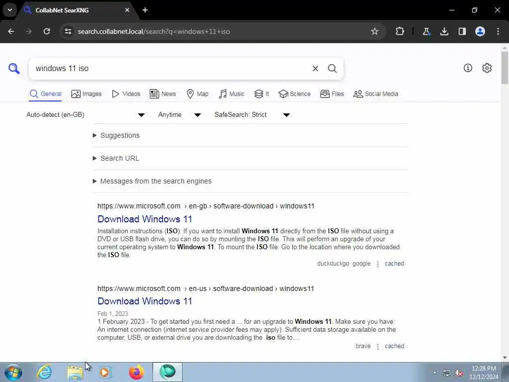The width and height of the screenshot is (509, 382).
Task: Launch Internet Explorer from taskbar
Action: tap(44, 372)
